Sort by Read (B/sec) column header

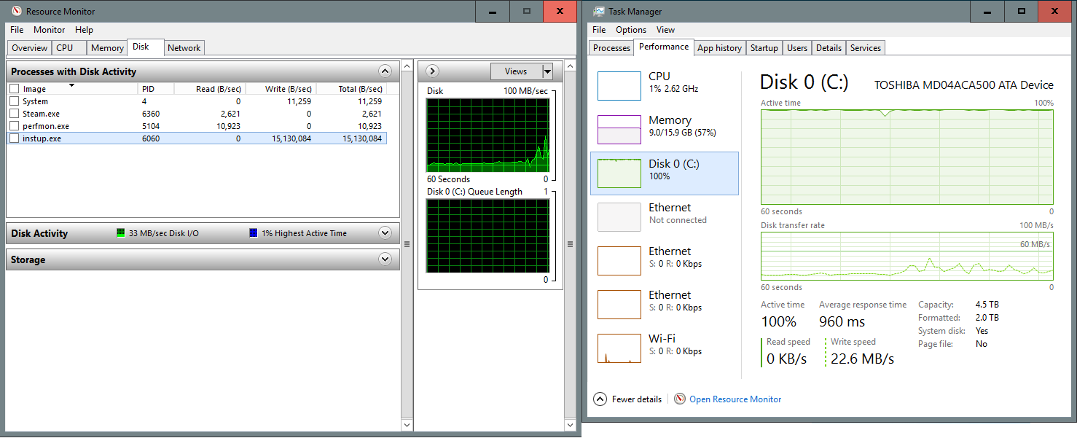[x=211, y=89]
